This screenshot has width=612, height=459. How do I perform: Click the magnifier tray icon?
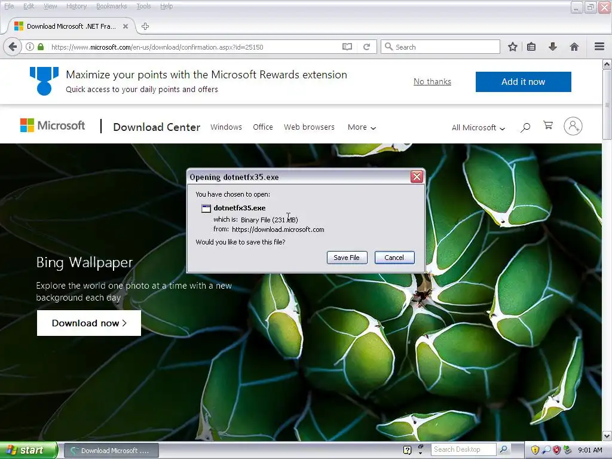point(546,450)
